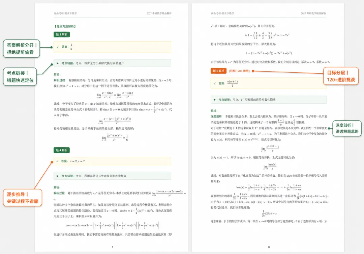The height and width of the screenshot is (254, 364).
Task: Click the 【题目对应解析】 heading
Action: point(65,26)
